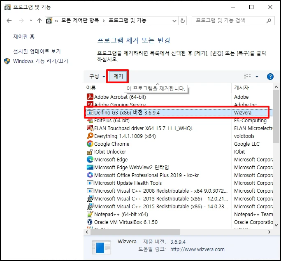Sort by 이름 column header
Image resolution: width=281 pixels, height=261 pixels.
coord(91,88)
